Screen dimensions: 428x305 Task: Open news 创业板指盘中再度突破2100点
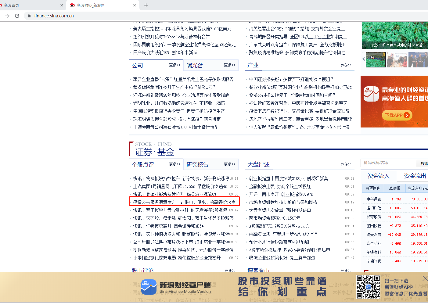(x=288, y=178)
